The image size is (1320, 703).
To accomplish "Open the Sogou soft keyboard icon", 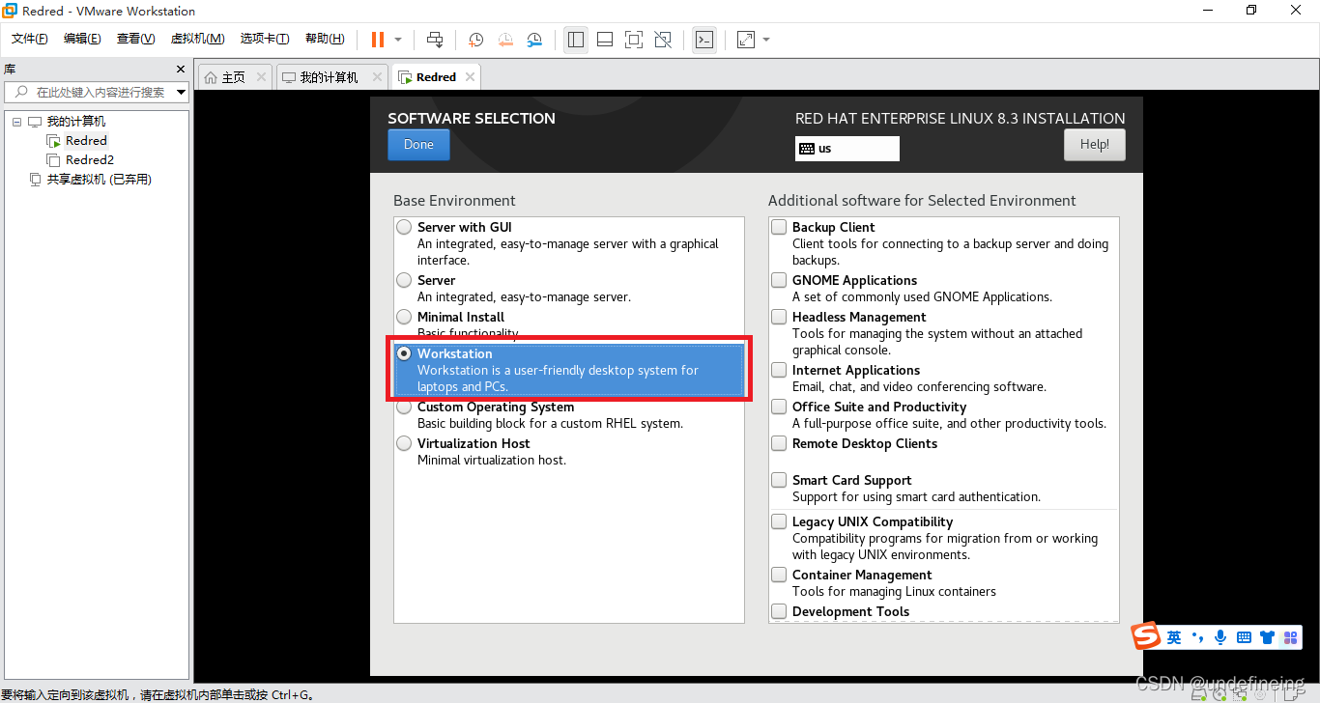I will click(x=1244, y=637).
